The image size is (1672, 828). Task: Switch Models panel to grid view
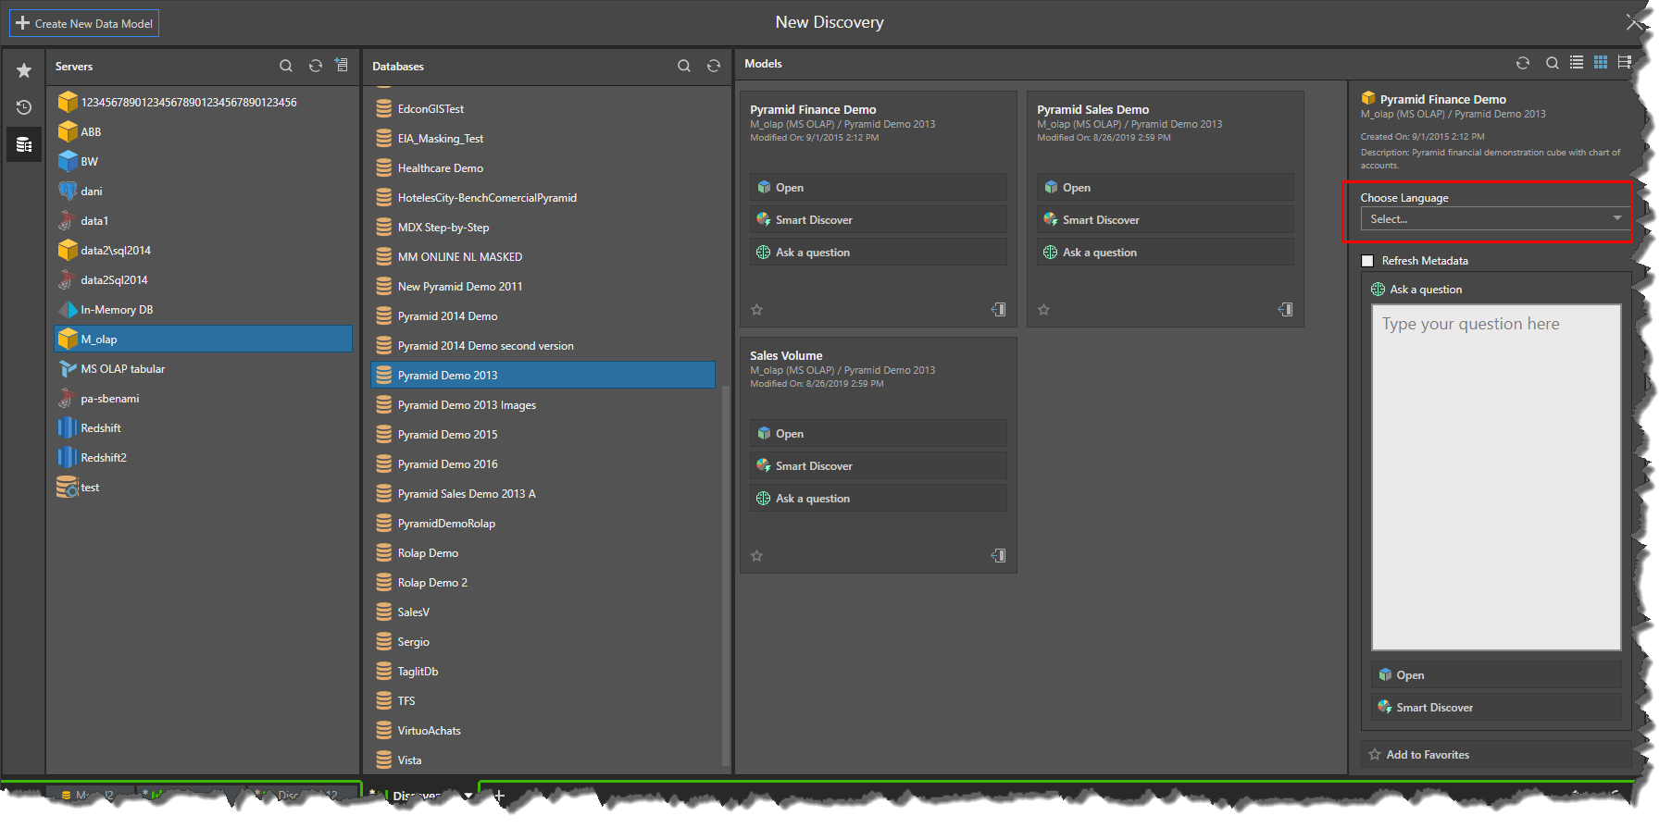click(x=1601, y=63)
